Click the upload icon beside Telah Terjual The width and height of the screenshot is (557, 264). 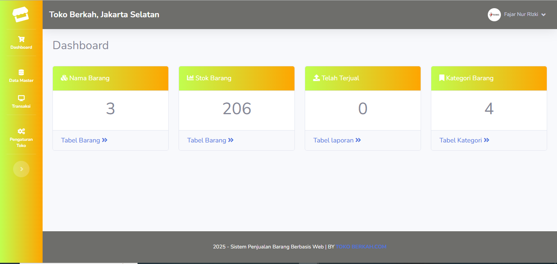click(316, 78)
